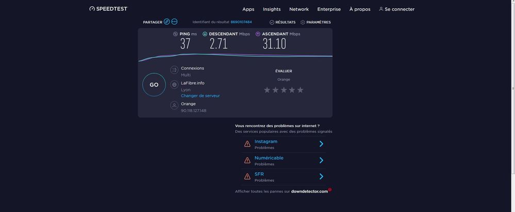Click Changer de serveur link
515x212 pixels.
click(x=201, y=96)
